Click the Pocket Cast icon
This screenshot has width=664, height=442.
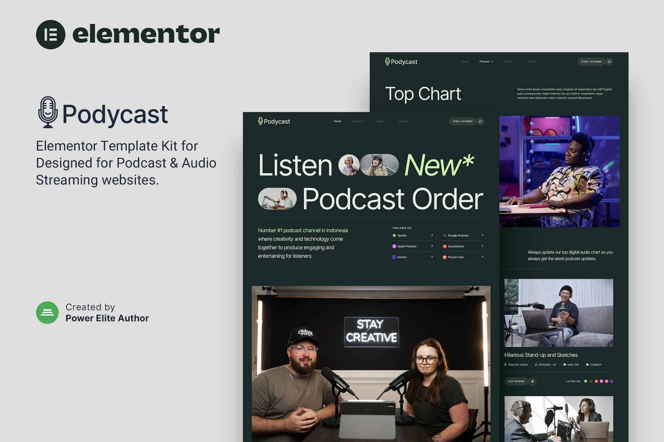pos(445,258)
